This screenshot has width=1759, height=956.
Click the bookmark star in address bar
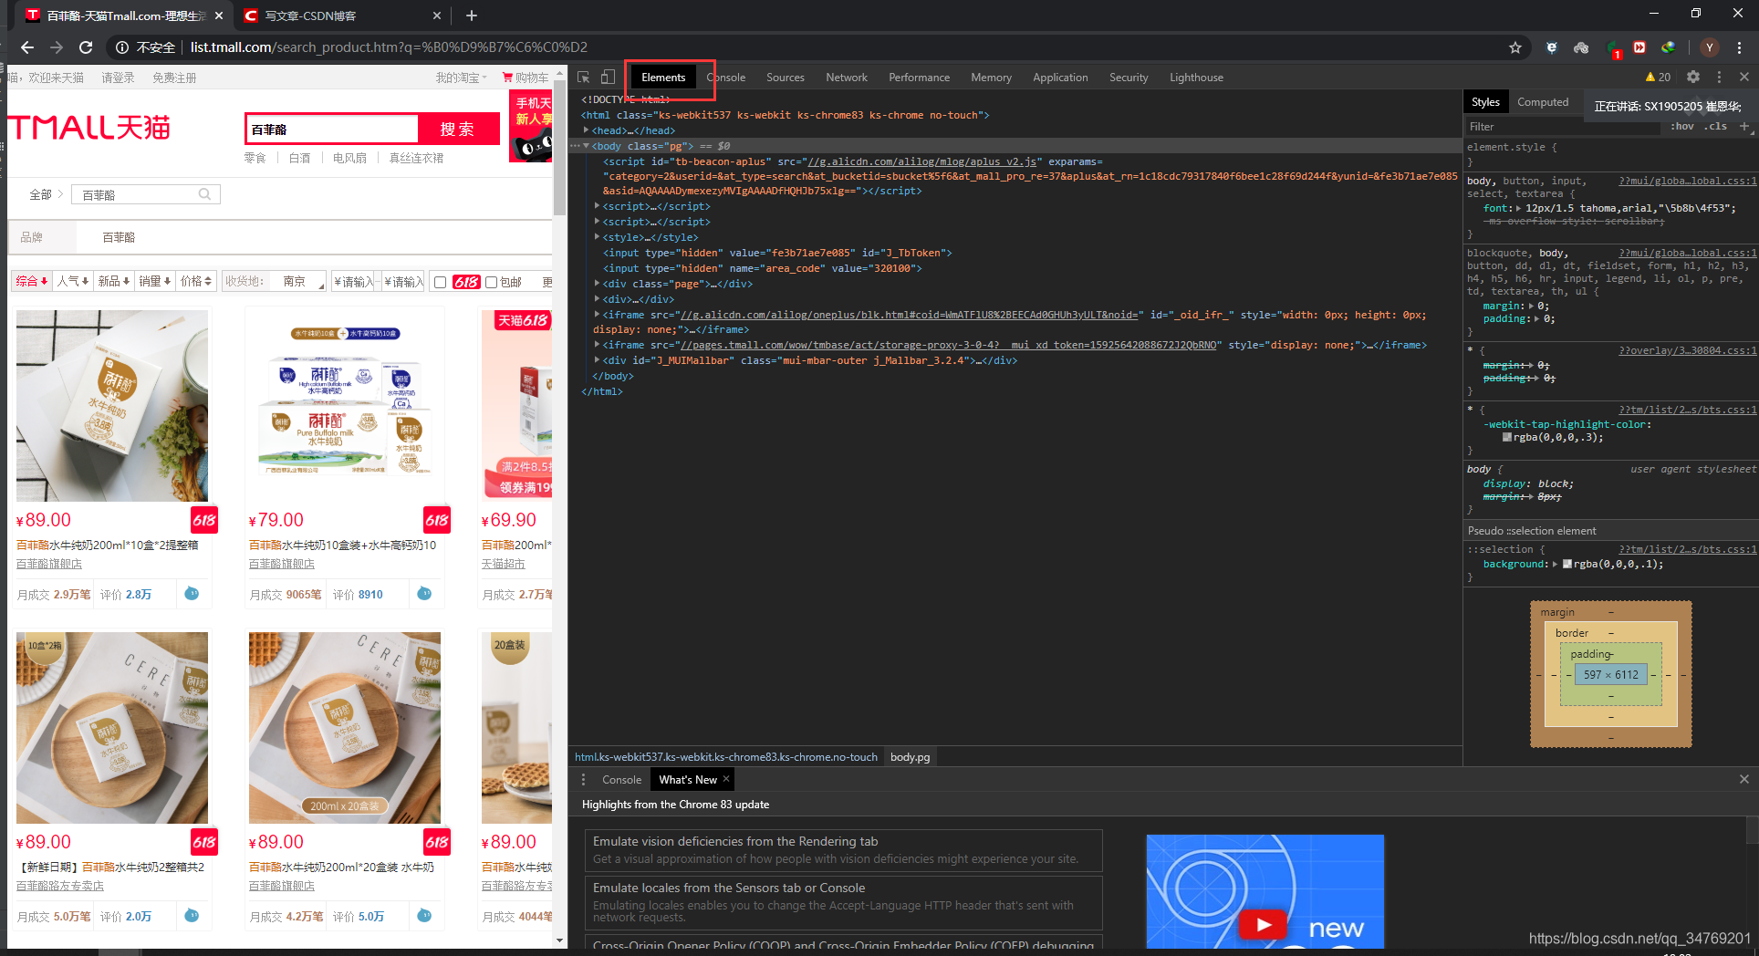coord(1514,47)
